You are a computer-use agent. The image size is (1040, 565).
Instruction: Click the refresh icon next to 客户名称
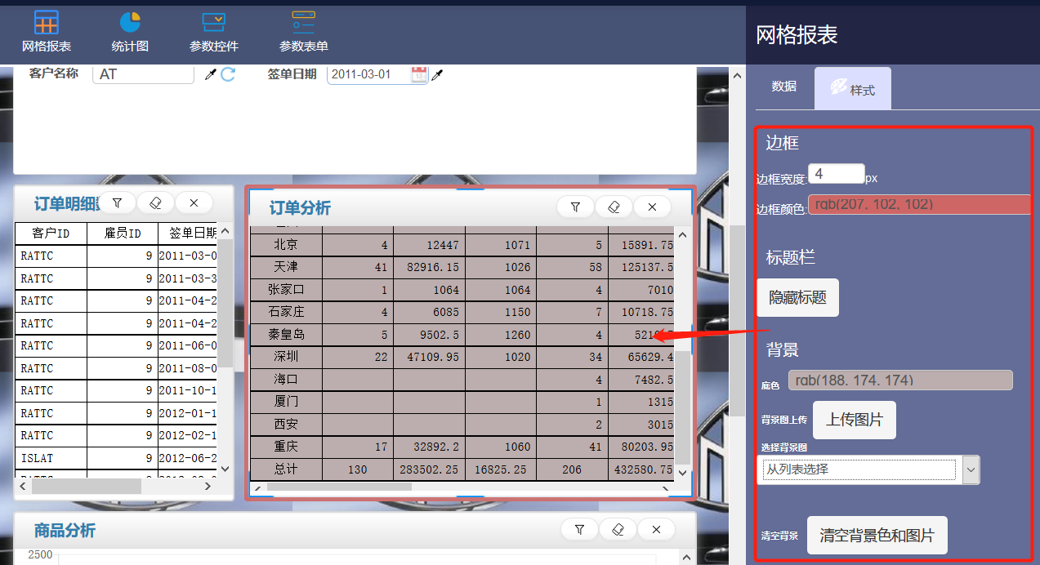[228, 74]
